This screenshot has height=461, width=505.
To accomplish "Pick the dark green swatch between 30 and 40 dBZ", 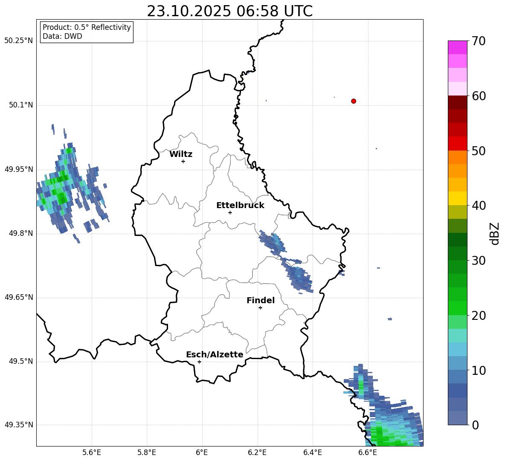I will coord(457,240).
